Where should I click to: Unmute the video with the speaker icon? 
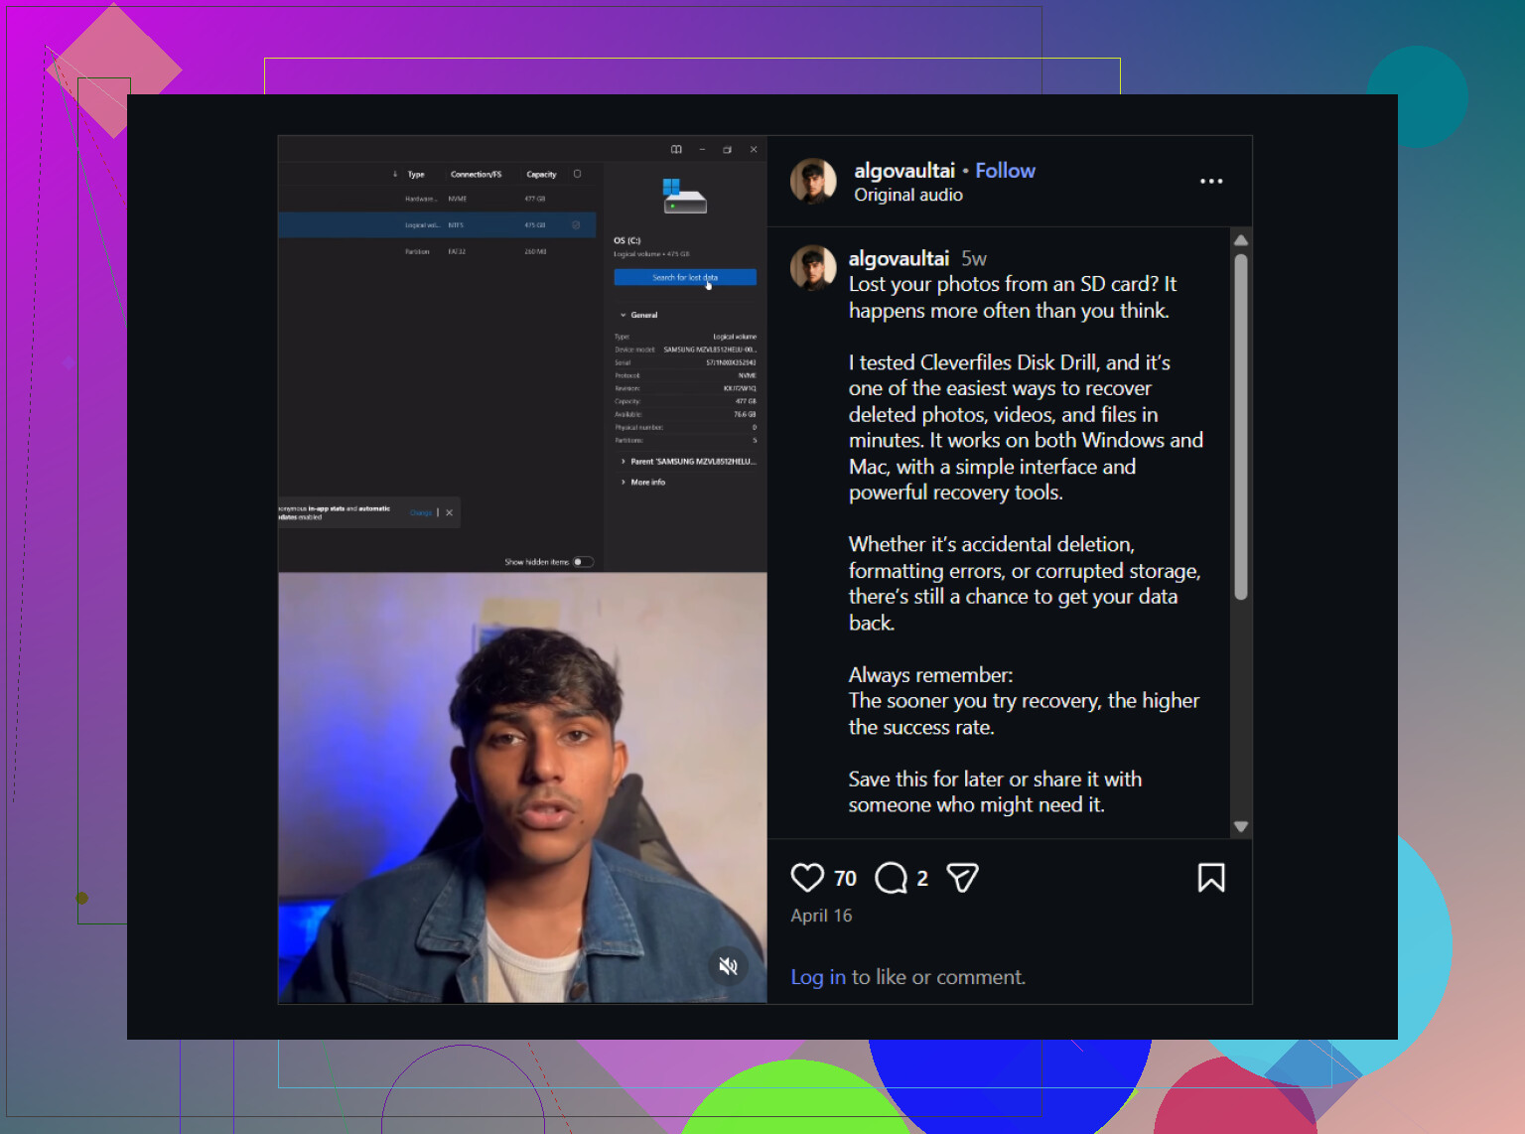coord(728,966)
